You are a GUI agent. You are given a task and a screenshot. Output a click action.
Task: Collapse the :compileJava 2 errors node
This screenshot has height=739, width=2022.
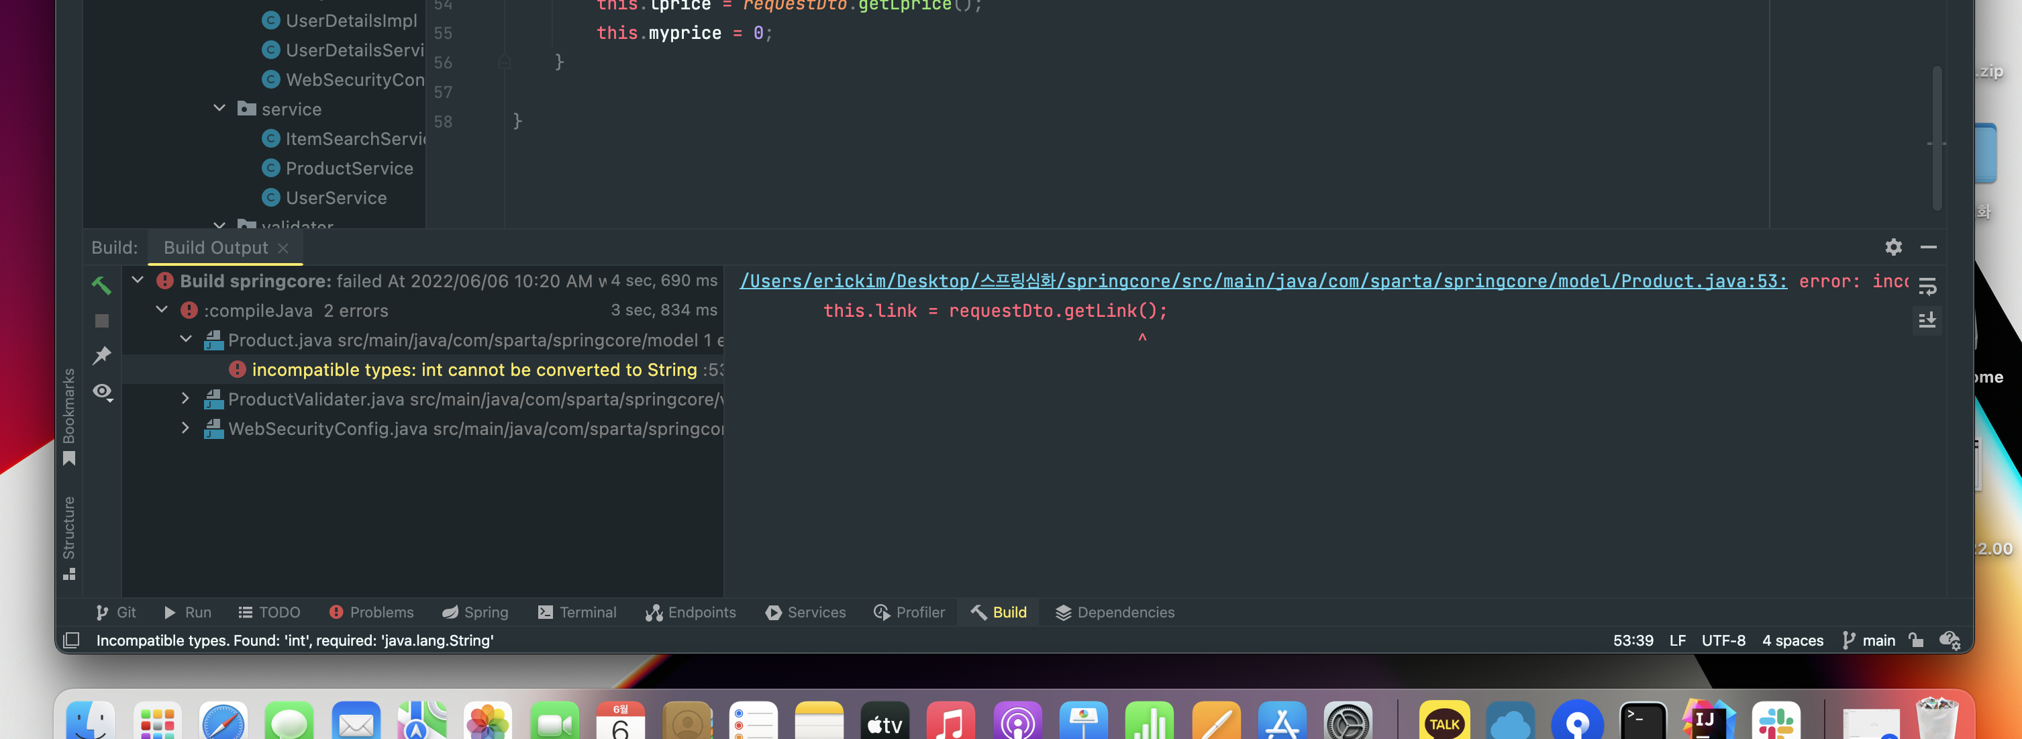coord(162,309)
